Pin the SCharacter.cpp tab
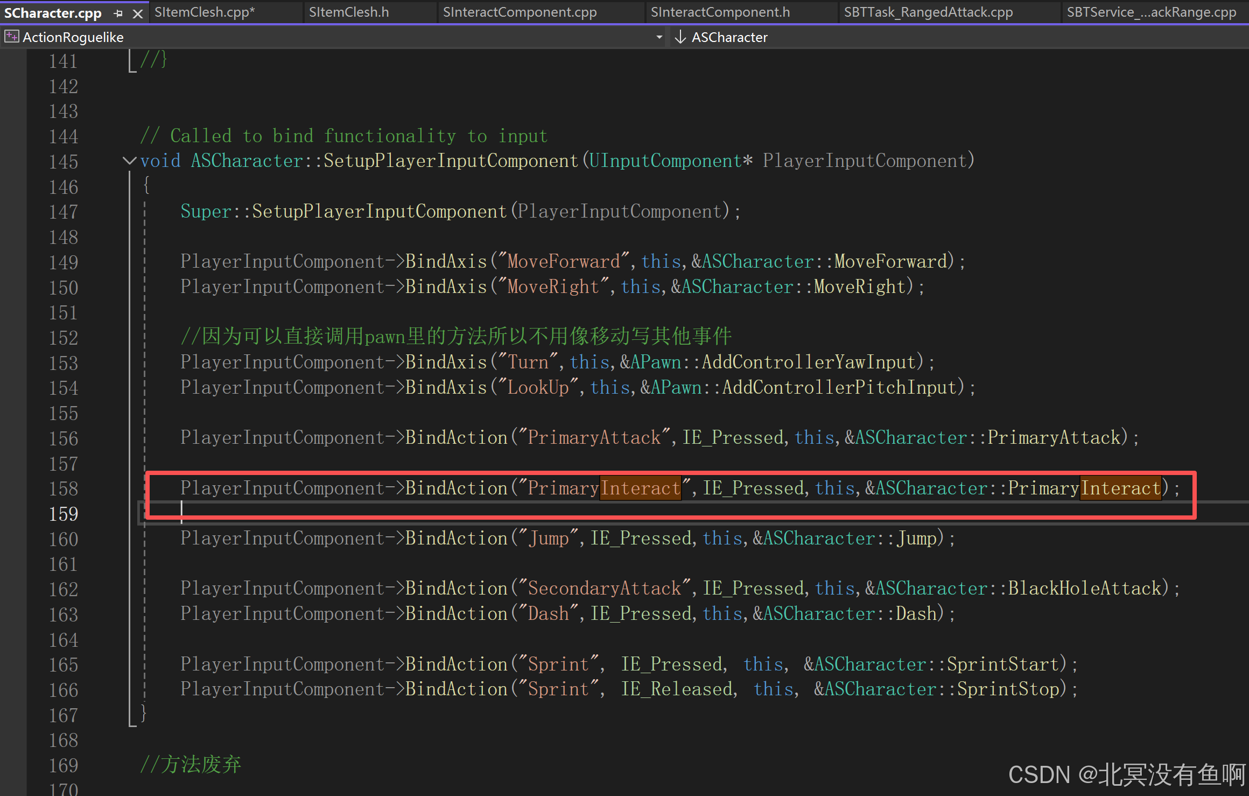1249x796 pixels. pos(118,13)
